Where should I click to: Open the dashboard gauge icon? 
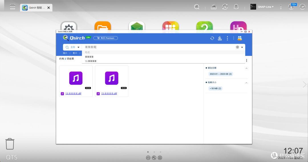302,7
